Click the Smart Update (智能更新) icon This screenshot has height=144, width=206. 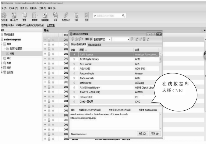(x=45, y=17)
